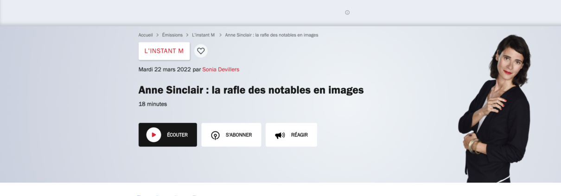The image size is (561, 196).
Task: Go to Accueil breadcrumb
Action: [x=146, y=35]
